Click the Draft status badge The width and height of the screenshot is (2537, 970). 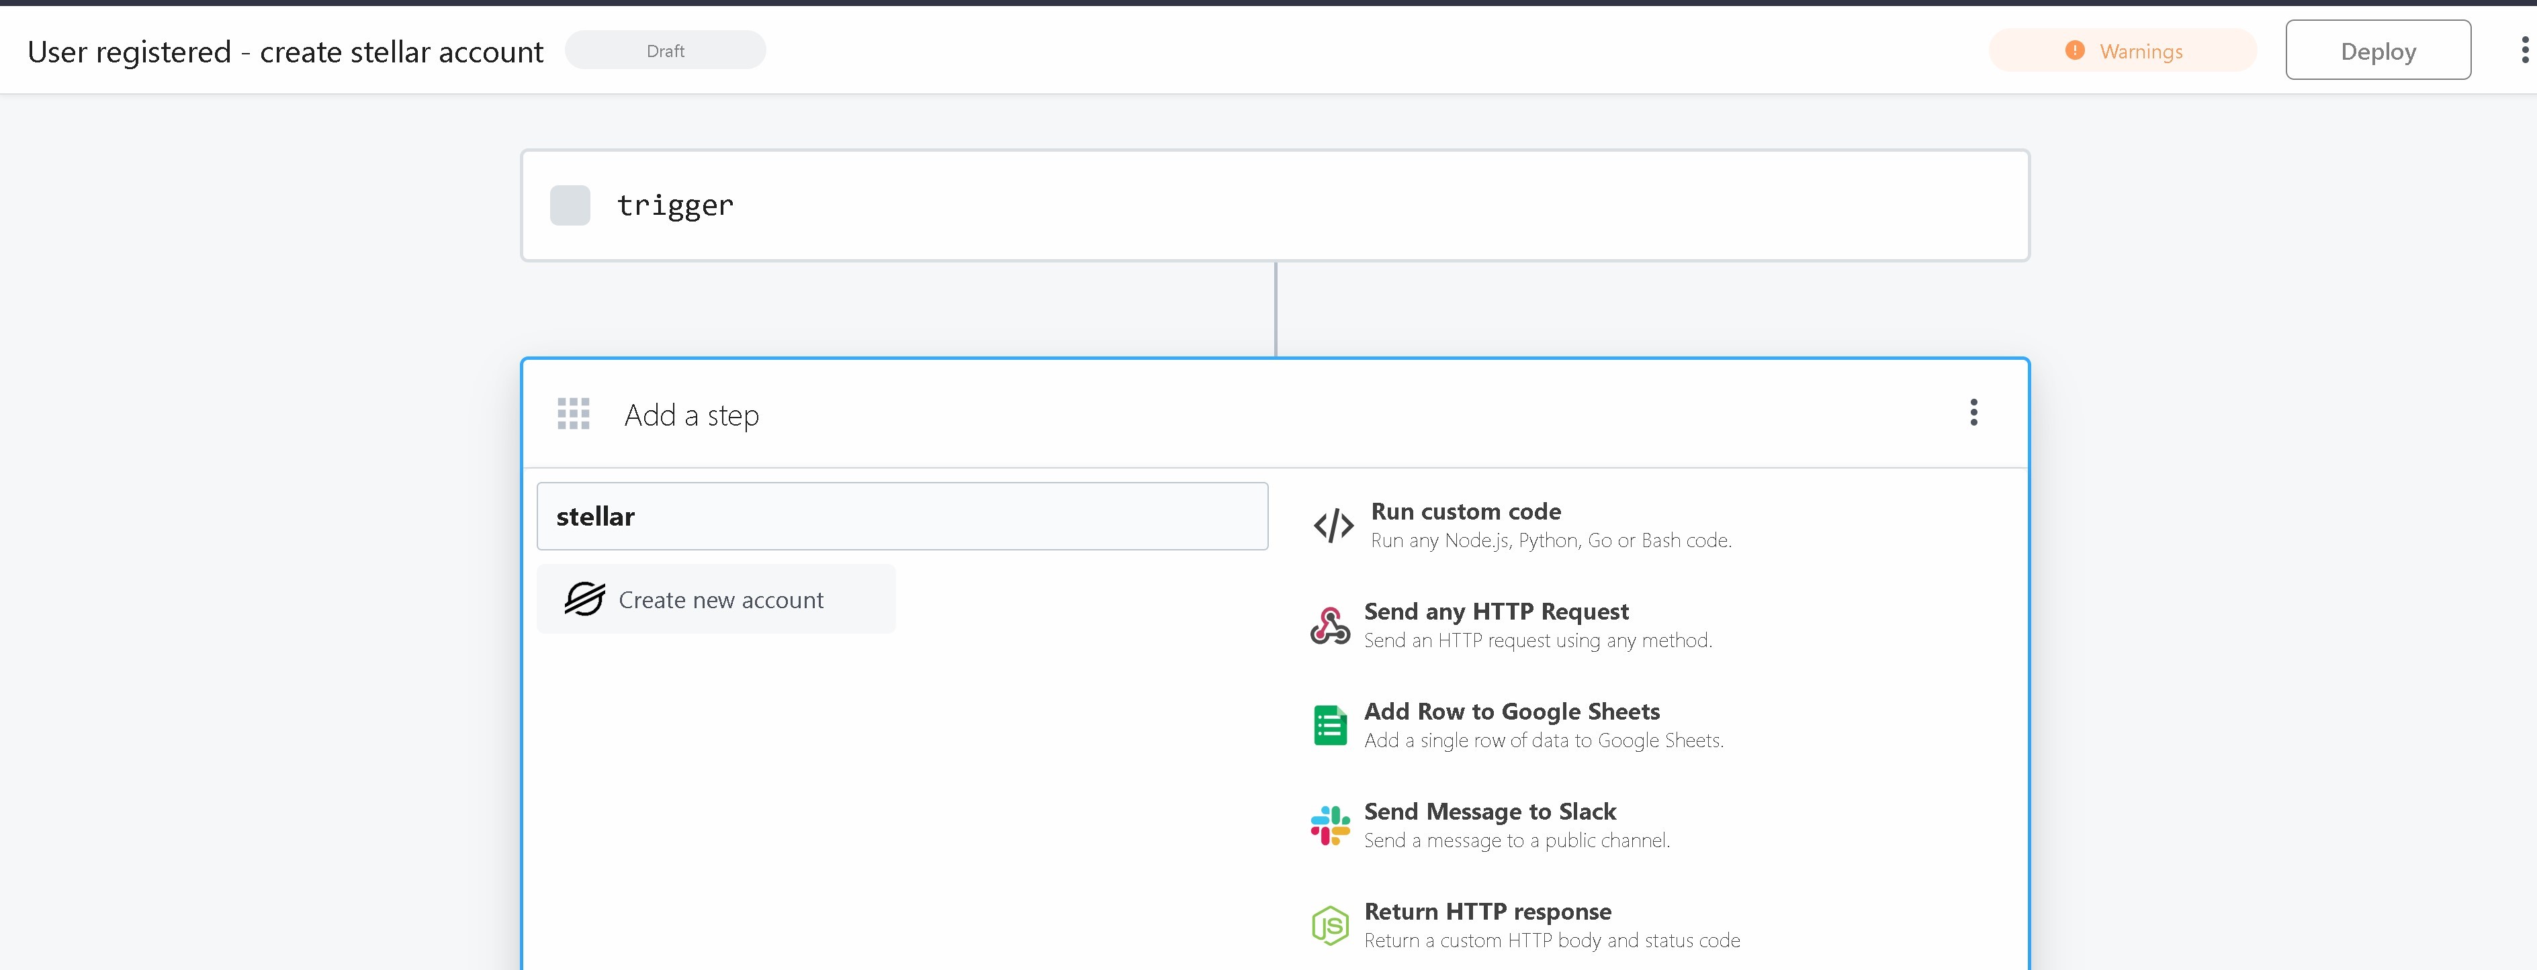point(665,50)
